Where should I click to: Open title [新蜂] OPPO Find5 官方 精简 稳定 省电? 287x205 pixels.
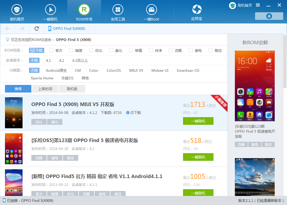[97, 176]
